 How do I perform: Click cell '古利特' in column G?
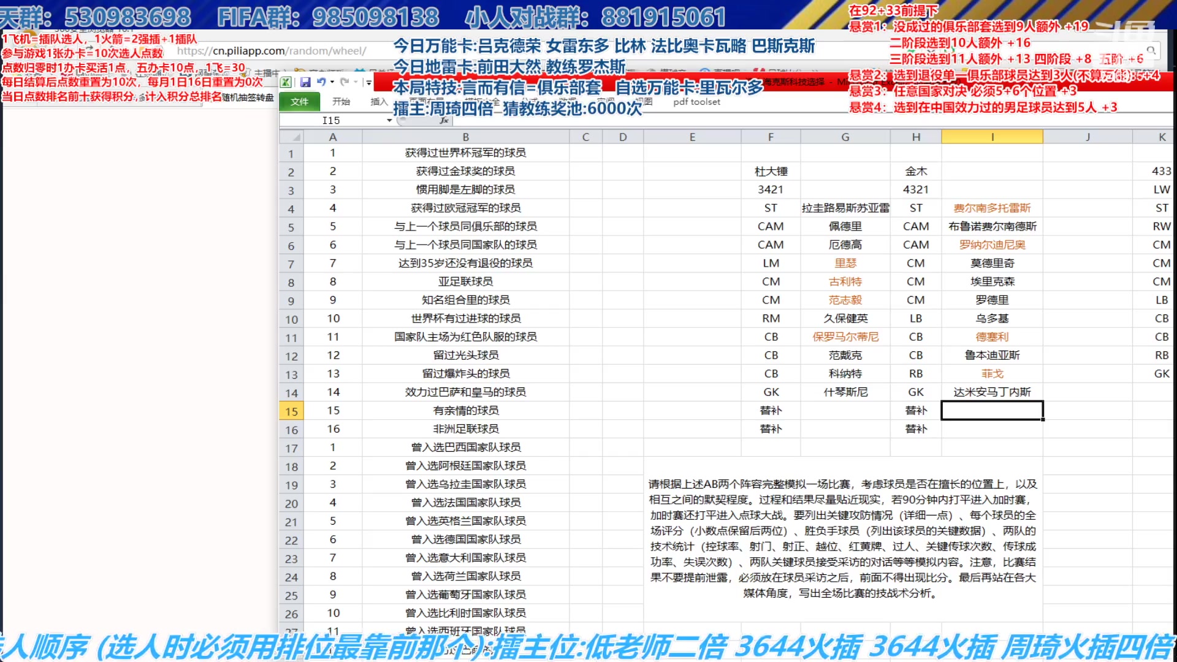pos(845,281)
